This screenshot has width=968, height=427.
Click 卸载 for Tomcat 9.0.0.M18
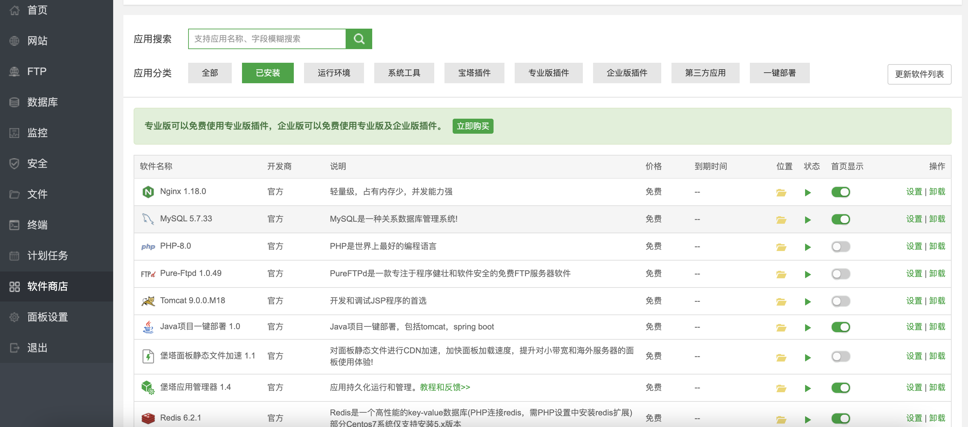coord(937,301)
